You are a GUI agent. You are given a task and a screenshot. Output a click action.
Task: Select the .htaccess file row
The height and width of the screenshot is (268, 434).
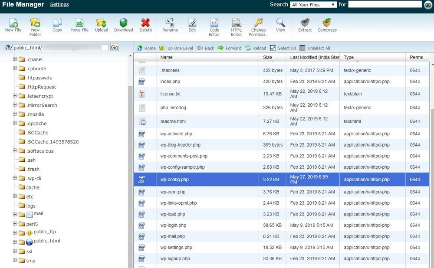pos(282,70)
